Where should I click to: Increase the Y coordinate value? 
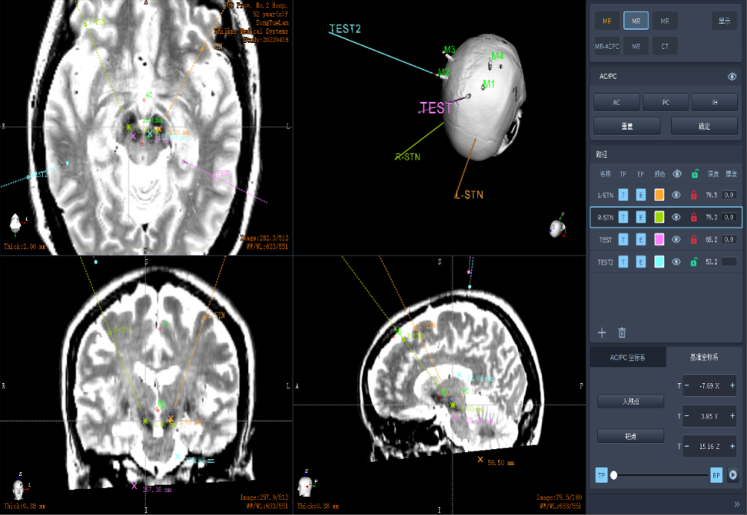(x=732, y=416)
